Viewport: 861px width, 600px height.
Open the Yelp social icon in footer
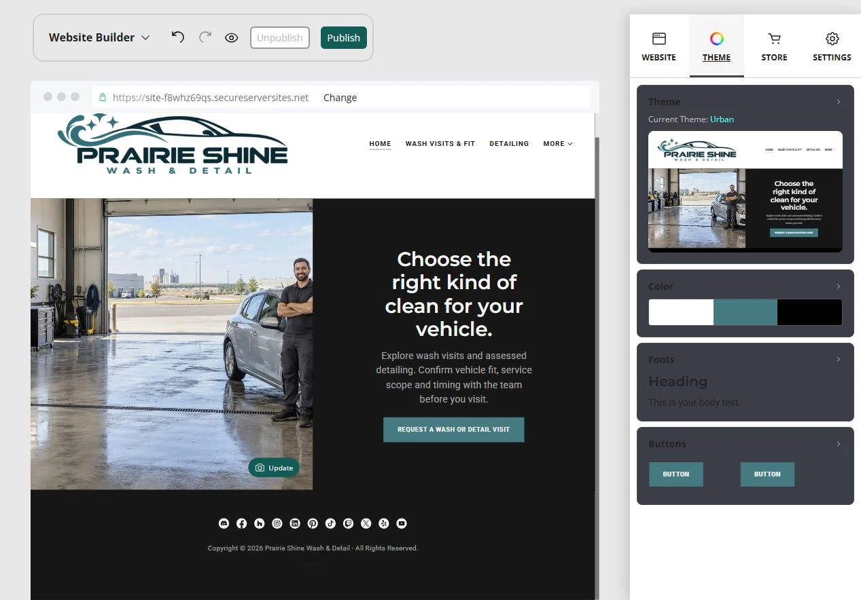pyautogui.click(x=384, y=523)
